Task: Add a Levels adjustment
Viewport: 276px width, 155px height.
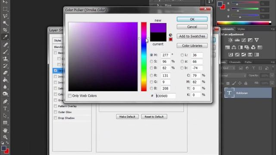Action: point(237,40)
